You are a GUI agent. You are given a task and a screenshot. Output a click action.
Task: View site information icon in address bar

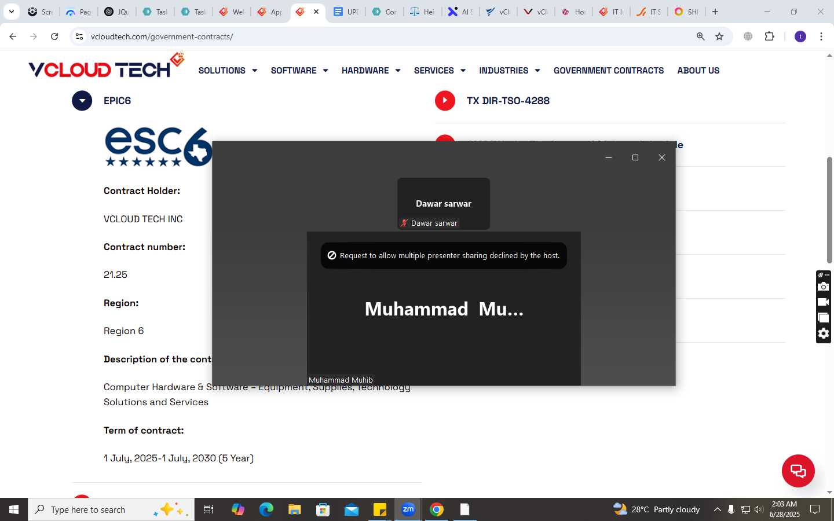[x=79, y=36]
